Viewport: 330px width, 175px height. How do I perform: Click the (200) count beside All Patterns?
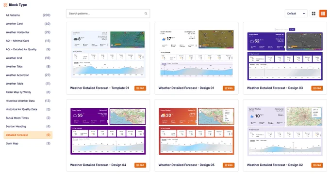(x=47, y=15)
